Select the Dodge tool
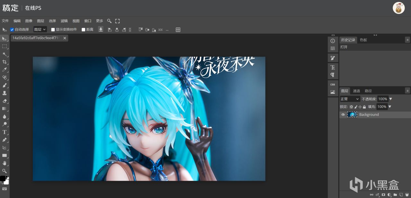Image resolution: width=411 pixels, height=198 pixels. (x=4, y=124)
